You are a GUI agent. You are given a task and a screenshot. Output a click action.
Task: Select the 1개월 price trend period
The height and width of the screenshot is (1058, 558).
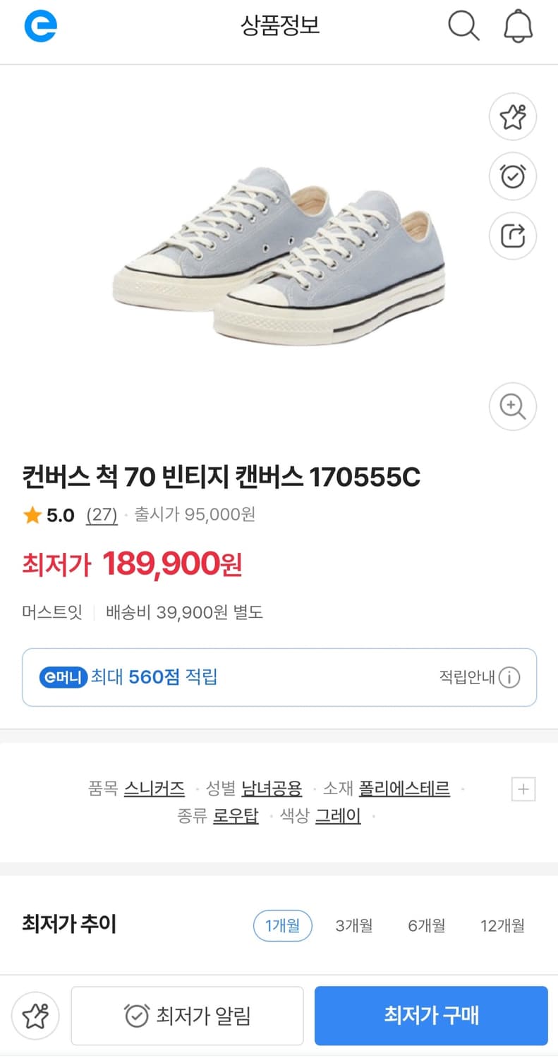(282, 925)
